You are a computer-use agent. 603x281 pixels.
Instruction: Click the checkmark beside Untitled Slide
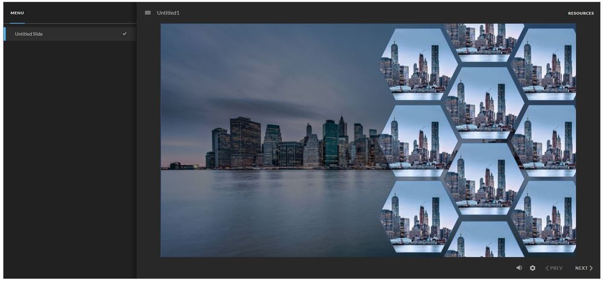124,34
